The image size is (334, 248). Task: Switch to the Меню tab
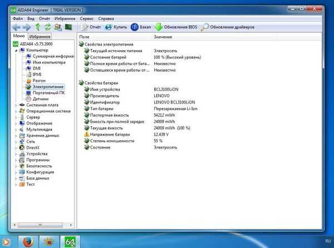[x=19, y=36]
